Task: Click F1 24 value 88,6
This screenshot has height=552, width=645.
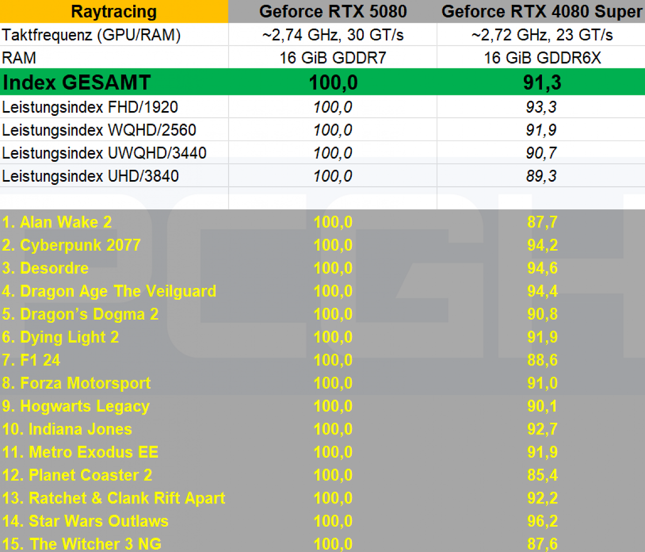Action: pyautogui.click(x=542, y=361)
